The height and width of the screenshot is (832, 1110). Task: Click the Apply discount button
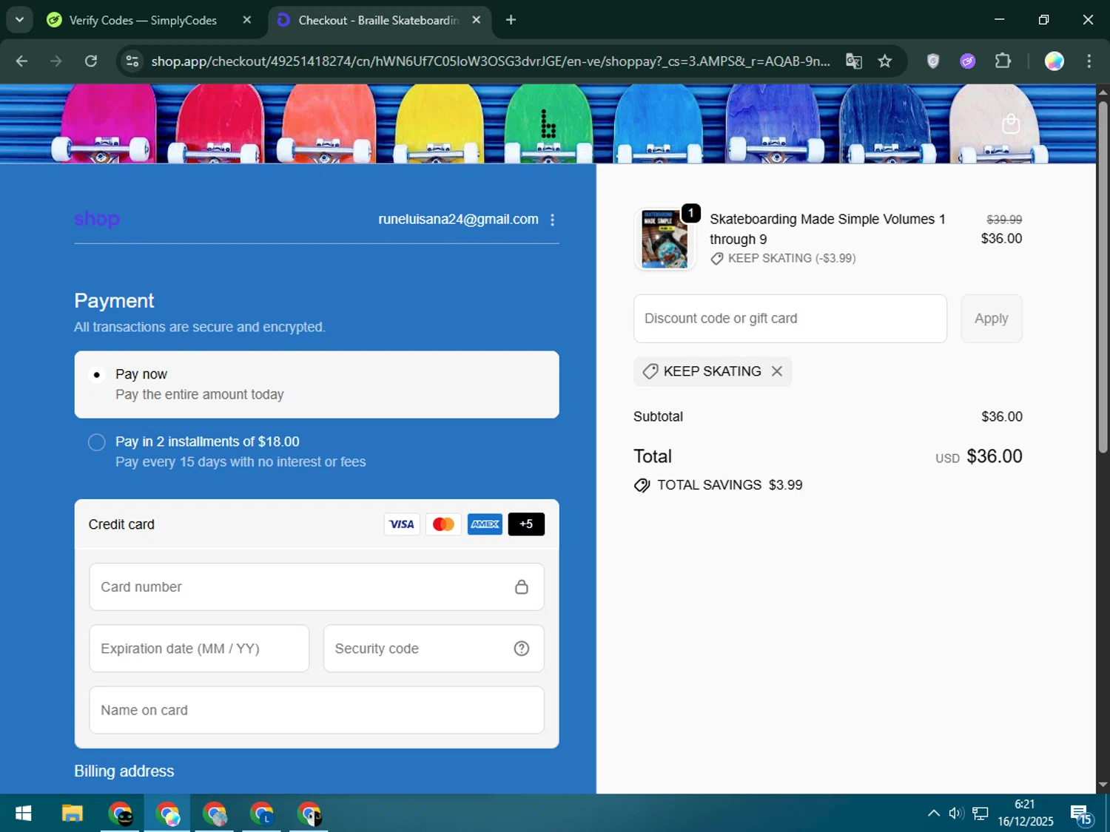(x=992, y=319)
